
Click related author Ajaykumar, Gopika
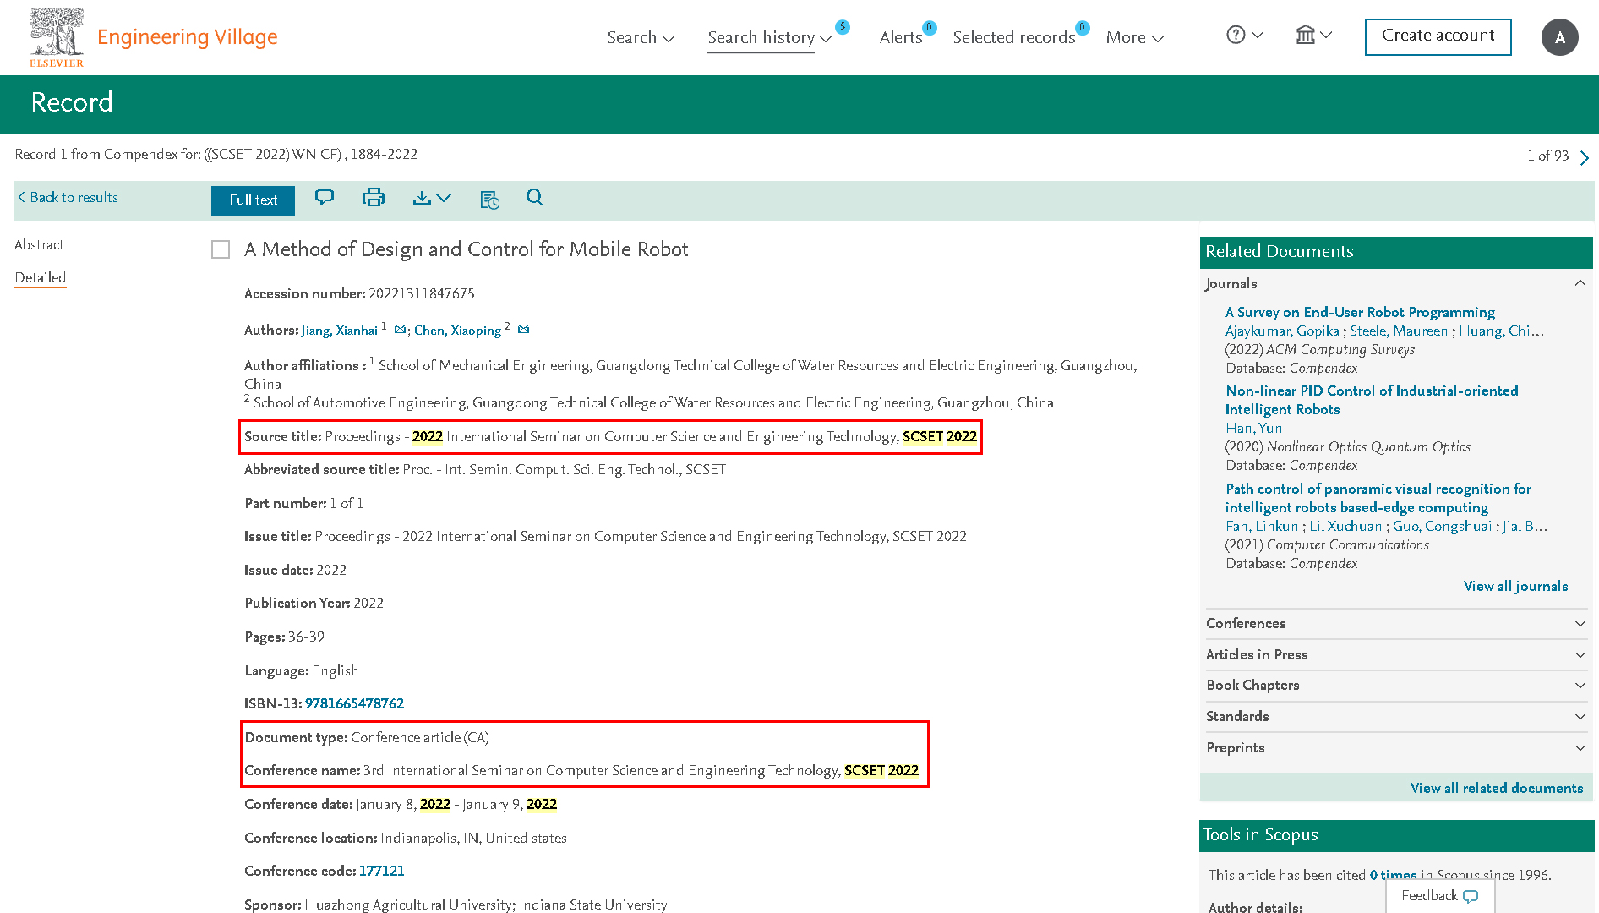[x=1282, y=331]
